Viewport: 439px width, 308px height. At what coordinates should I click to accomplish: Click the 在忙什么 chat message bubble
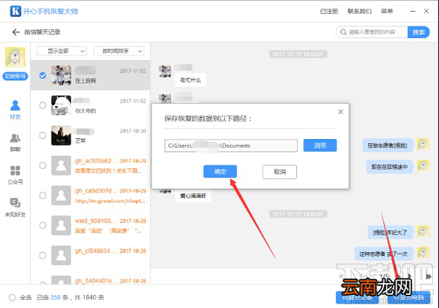point(190,80)
